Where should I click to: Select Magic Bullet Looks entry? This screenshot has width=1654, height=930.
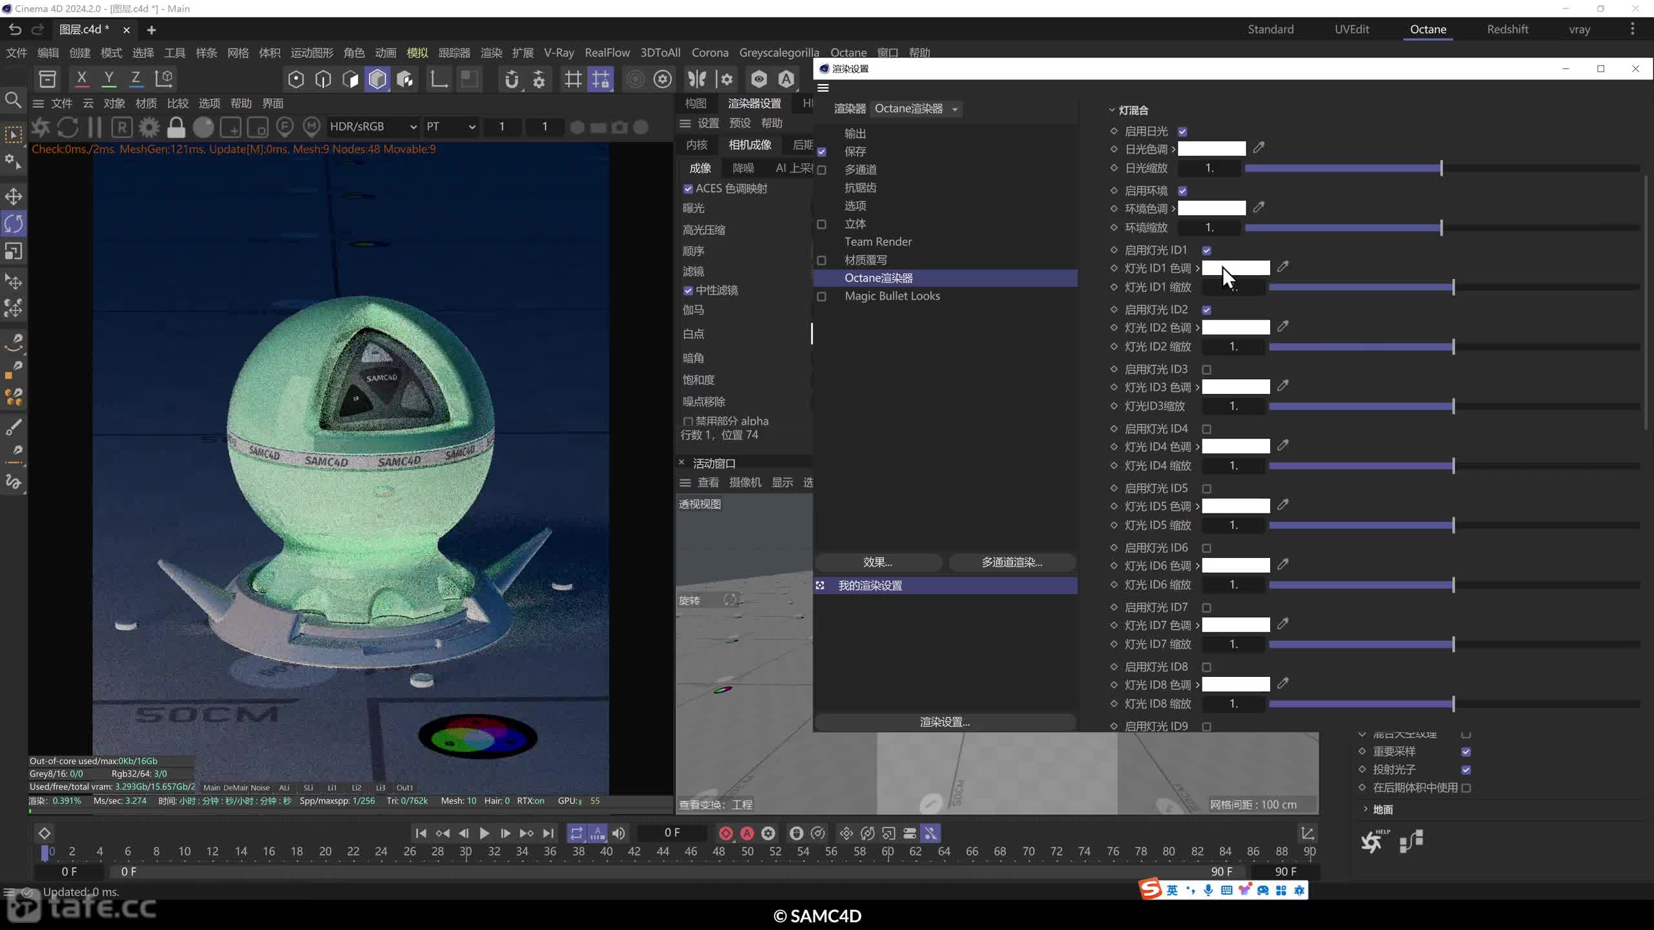[x=892, y=296]
